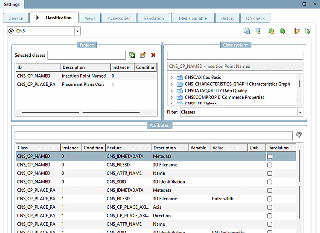Select the CNS_CP_PLACE_PA row in Project list
Viewport: 320px width, 233px height.
point(36,84)
